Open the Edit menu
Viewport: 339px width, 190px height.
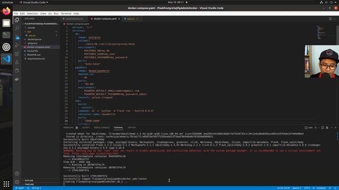click(x=22, y=13)
